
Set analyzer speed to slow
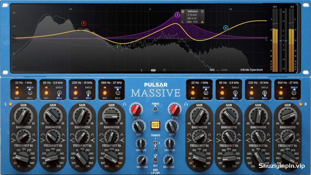pos(224,70)
